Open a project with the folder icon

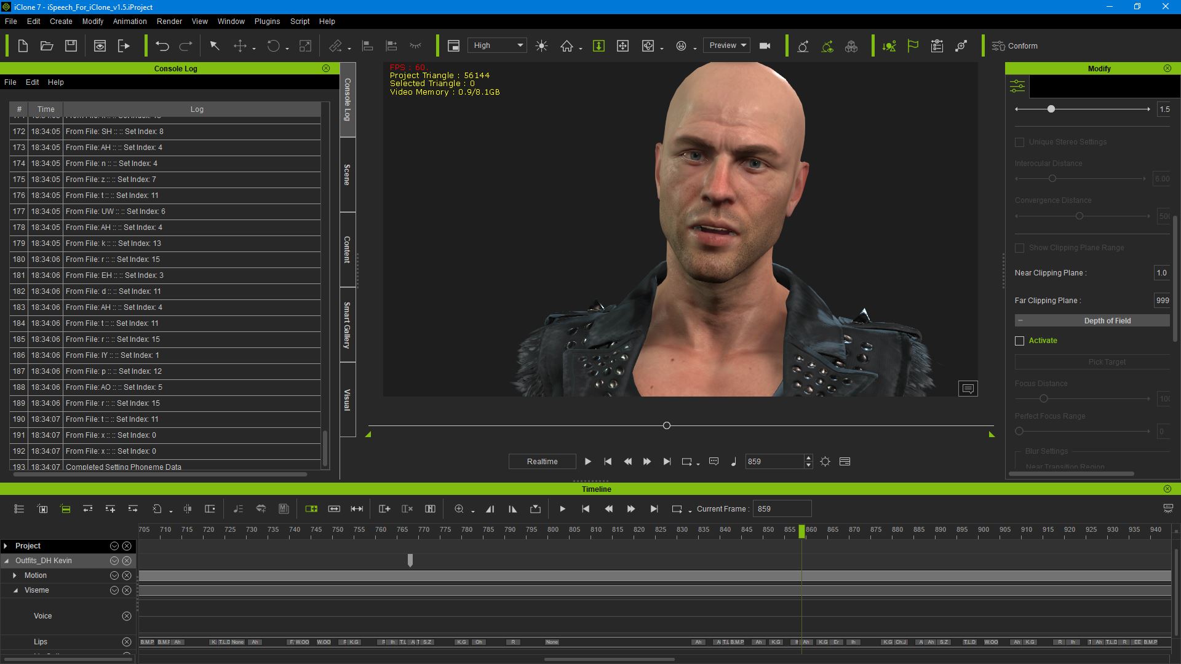pos(47,46)
